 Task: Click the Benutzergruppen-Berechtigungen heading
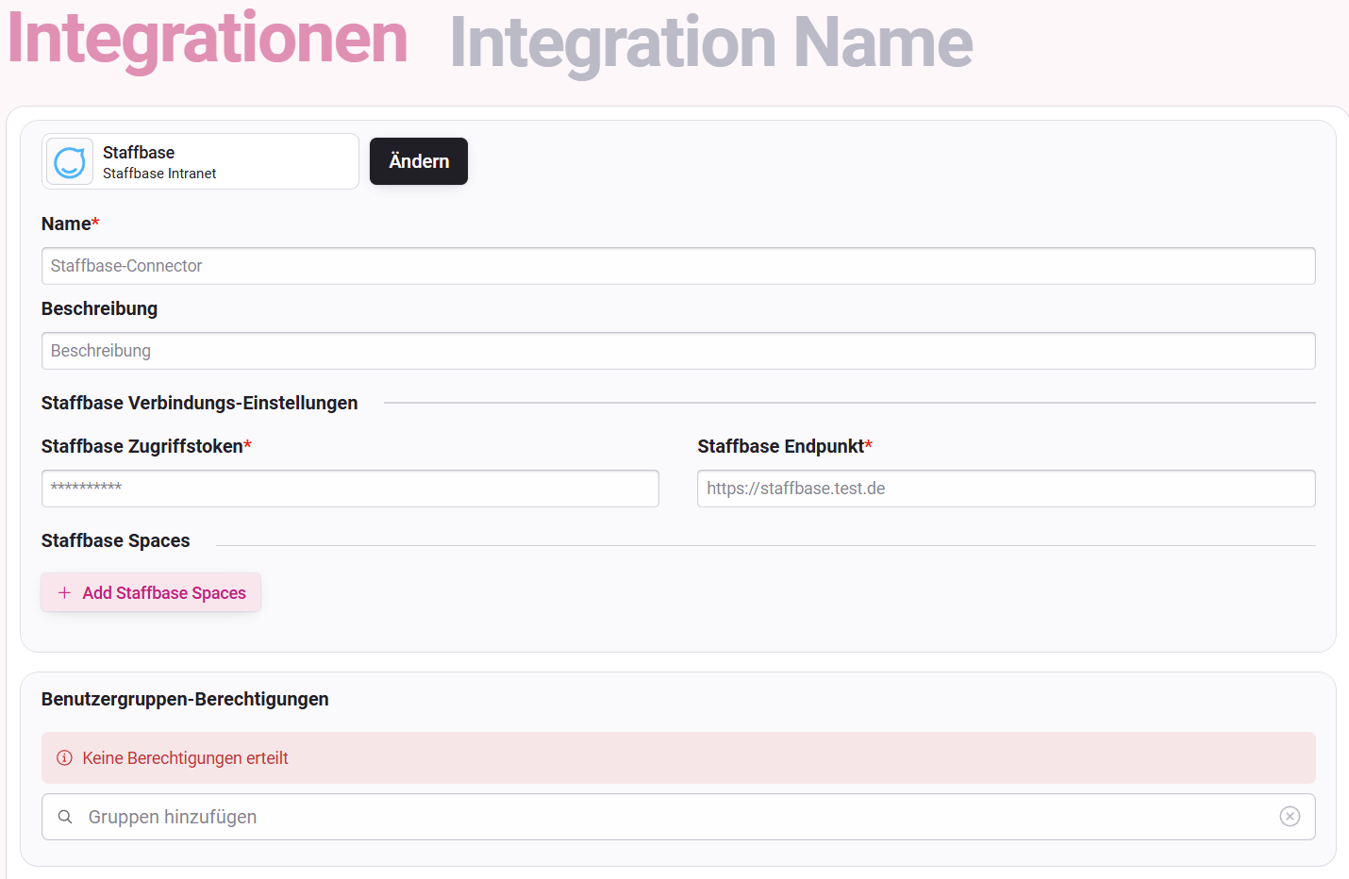(185, 699)
